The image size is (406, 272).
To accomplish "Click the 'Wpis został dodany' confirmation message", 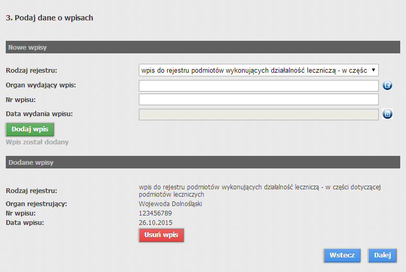I will pos(37,142).
